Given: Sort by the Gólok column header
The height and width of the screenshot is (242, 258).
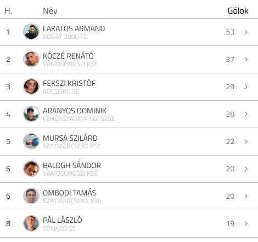Looking at the screenshot, I should [238, 11].
